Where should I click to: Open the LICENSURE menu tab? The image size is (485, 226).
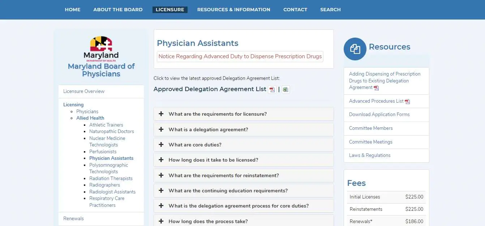(x=170, y=9)
